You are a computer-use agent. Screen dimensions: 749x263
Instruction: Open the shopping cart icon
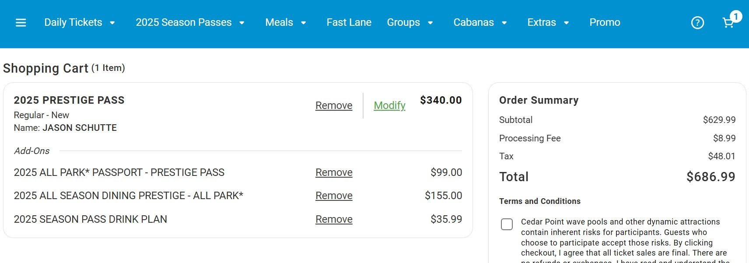tap(728, 23)
